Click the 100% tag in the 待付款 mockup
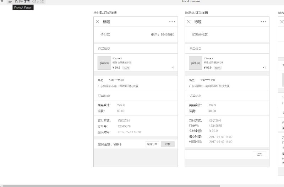Screen dimensions: 284x187 pos(126,68)
